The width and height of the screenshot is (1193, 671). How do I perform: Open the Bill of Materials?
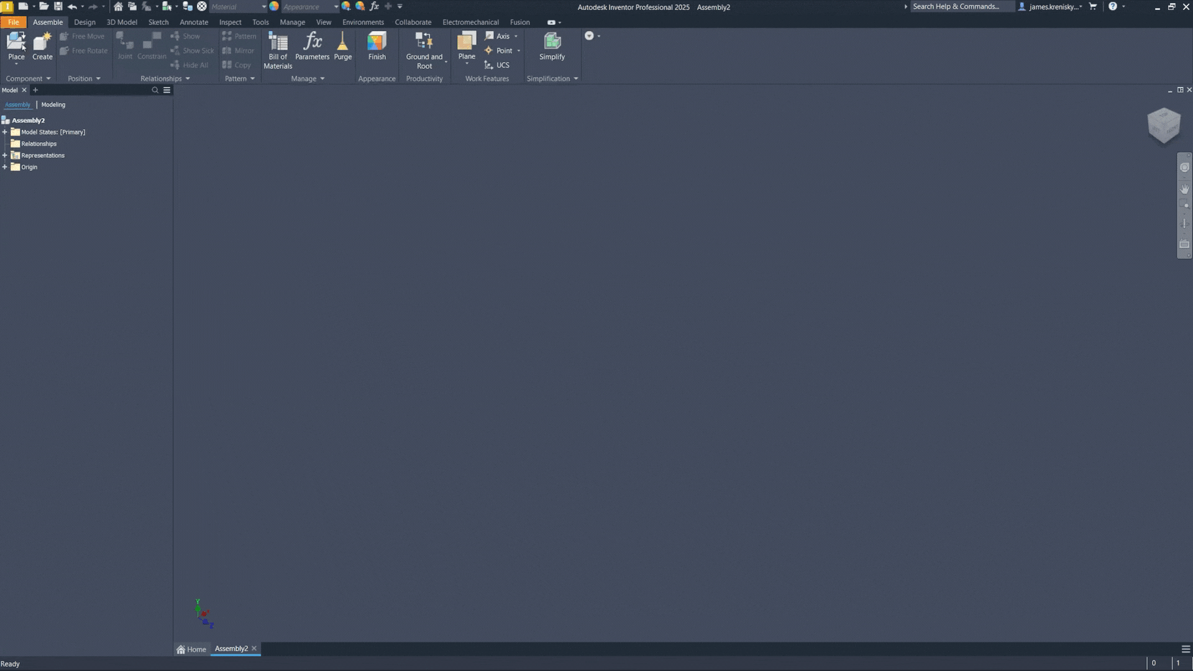point(278,50)
